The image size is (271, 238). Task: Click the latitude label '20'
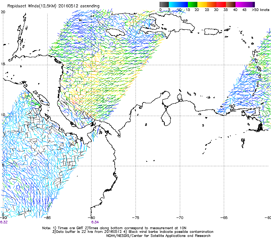coord(3,12)
